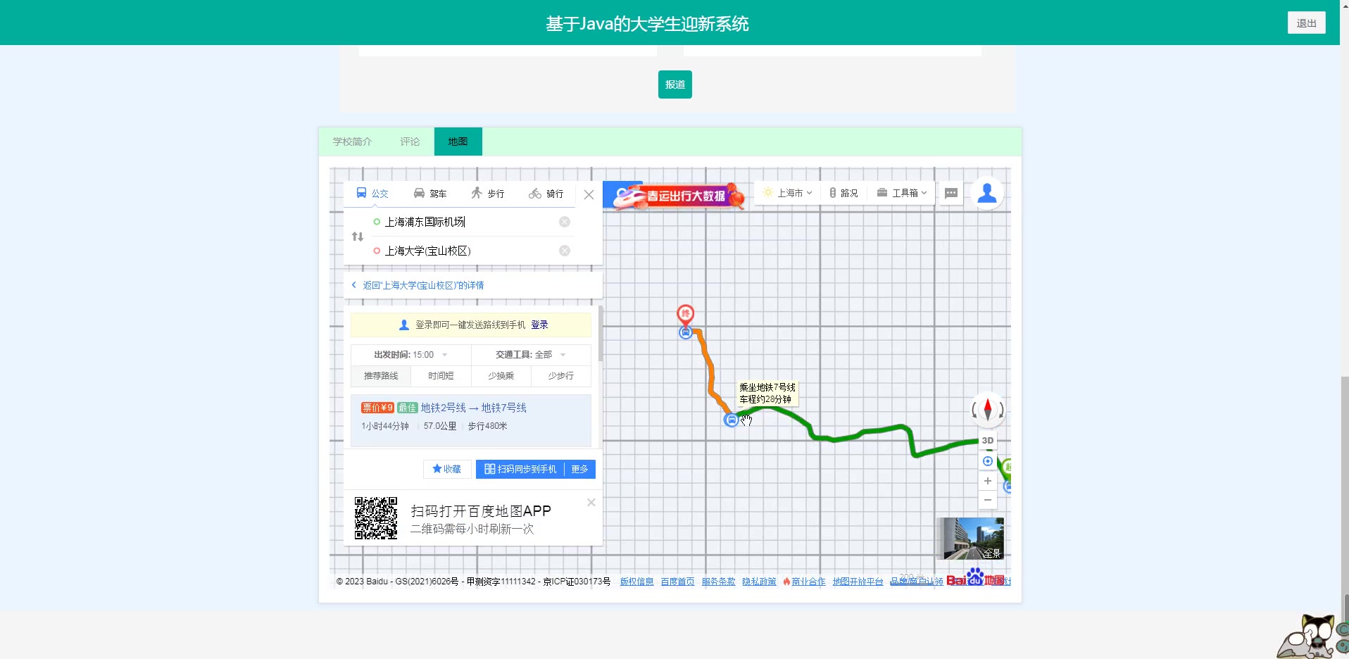Open the 交通工具 全部 dropdown
Image resolution: width=1349 pixels, height=659 pixels.
tap(531, 355)
